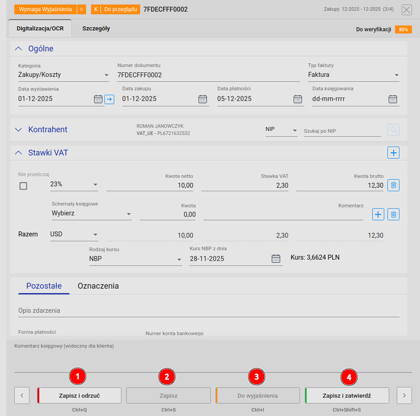This screenshot has height=416, width=420.
Task: Click Zapisz i odrzuć button
Action: tap(79, 395)
